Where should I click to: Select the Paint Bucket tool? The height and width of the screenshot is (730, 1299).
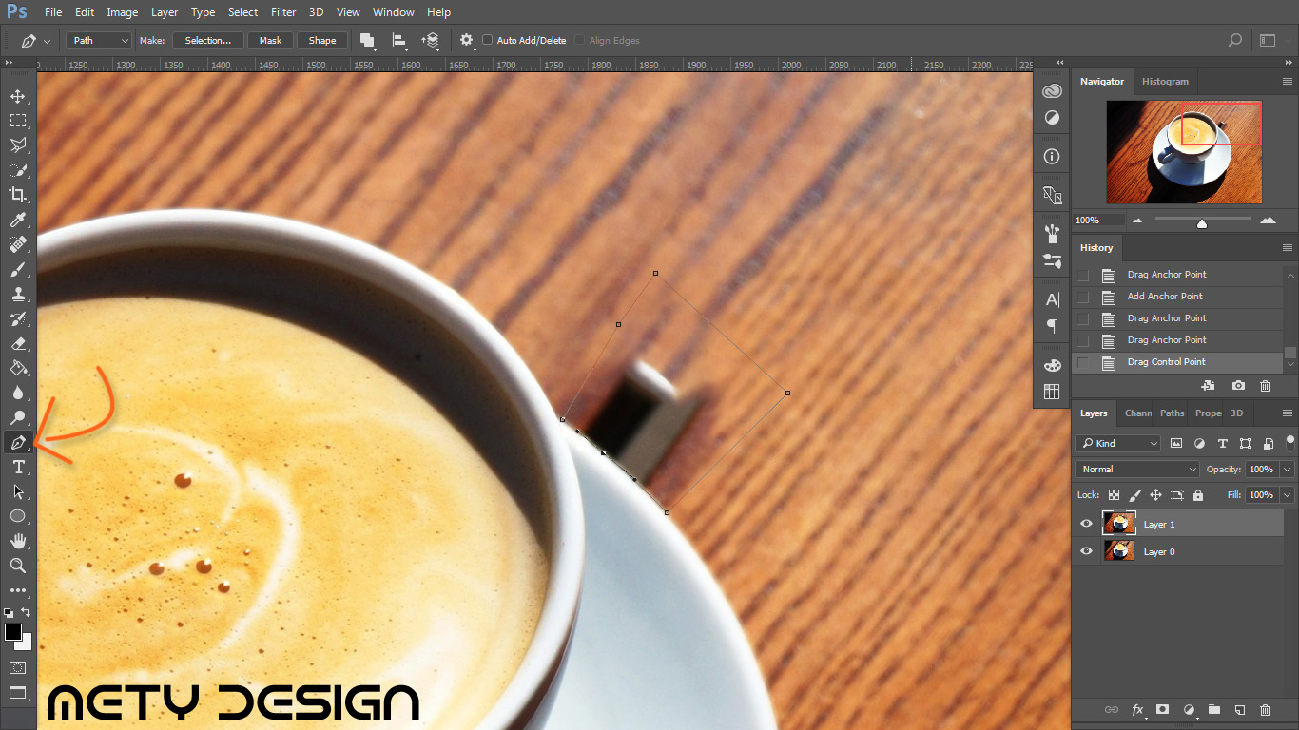point(18,368)
